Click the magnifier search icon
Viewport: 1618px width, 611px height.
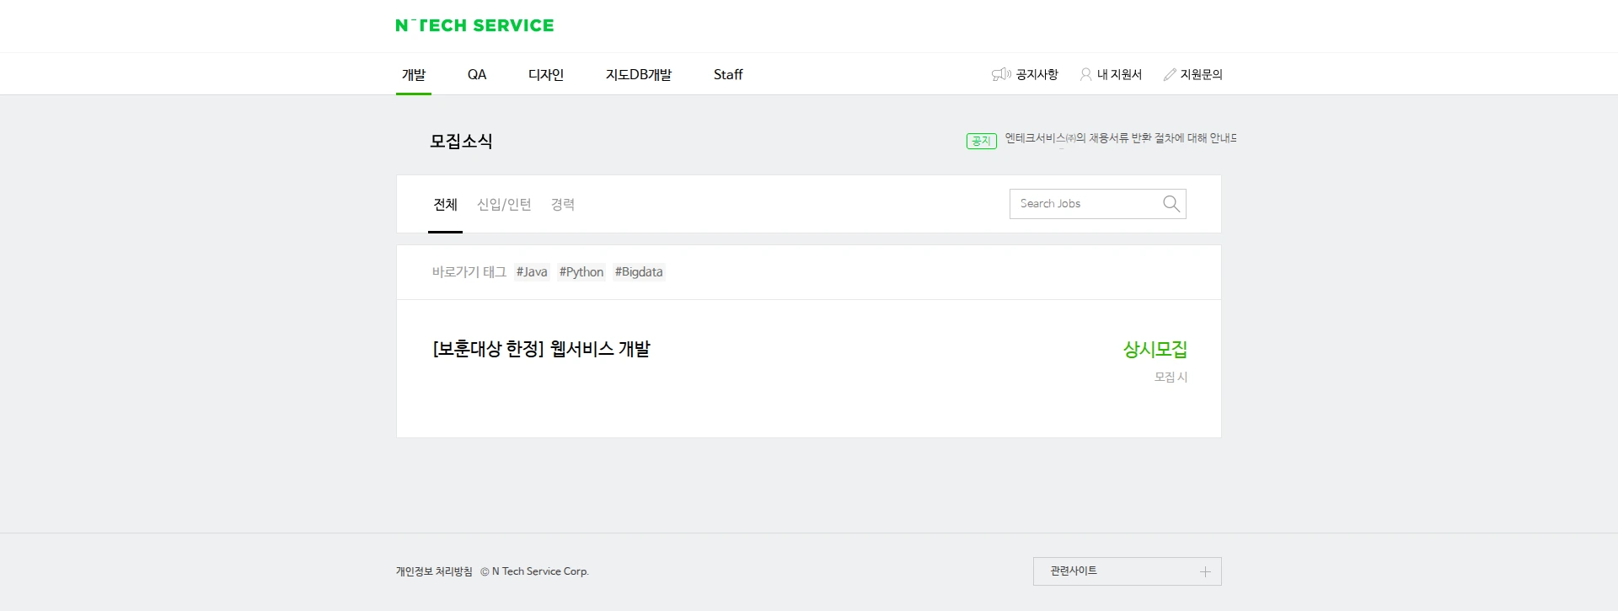click(x=1171, y=204)
